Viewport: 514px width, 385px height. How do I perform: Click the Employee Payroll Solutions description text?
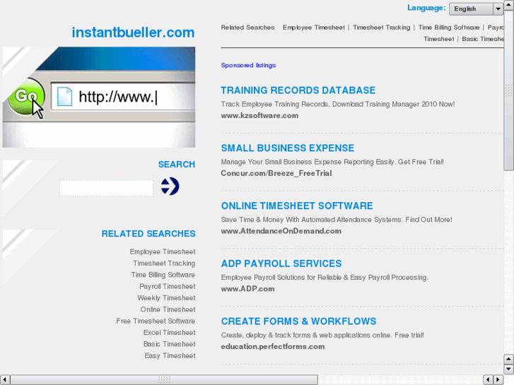[x=325, y=277]
